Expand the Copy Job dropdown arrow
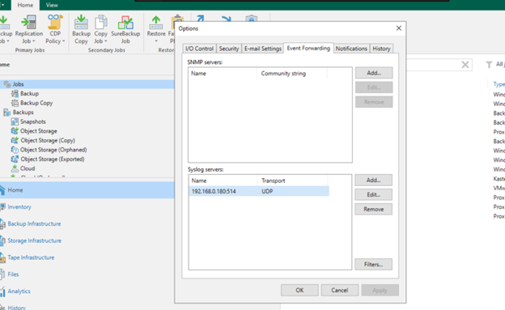Image resolution: width=505 pixels, height=310 pixels. [x=106, y=41]
